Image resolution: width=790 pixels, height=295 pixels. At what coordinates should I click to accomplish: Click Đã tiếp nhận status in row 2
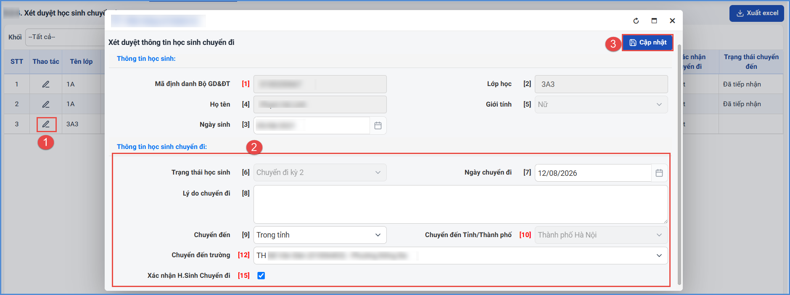tap(742, 104)
